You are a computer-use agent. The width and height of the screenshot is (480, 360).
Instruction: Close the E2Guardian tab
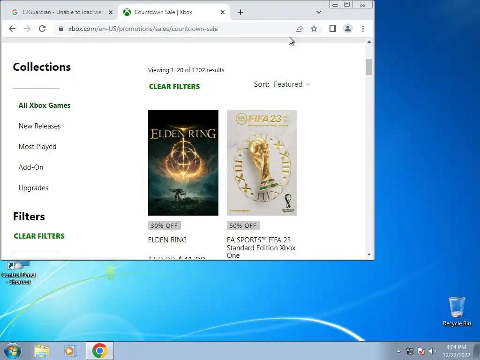[x=111, y=12]
